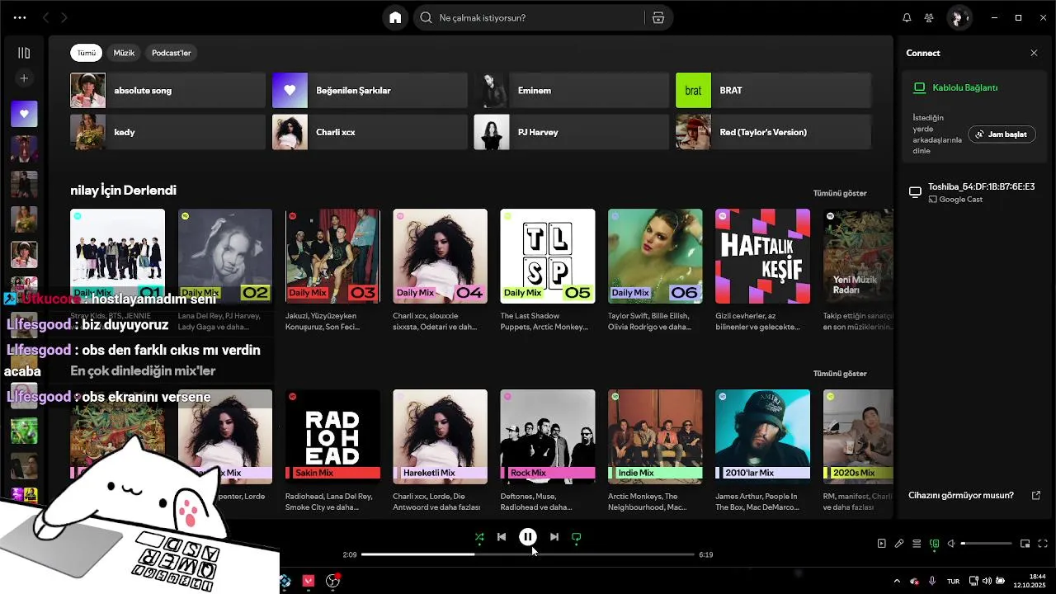Open the three-dot menu at top left
Screen dimensions: 1056x594
(x=20, y=17)
